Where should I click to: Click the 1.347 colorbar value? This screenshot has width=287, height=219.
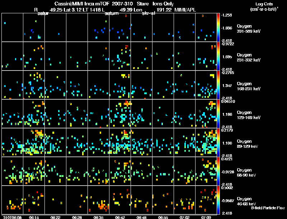(227, 86)
